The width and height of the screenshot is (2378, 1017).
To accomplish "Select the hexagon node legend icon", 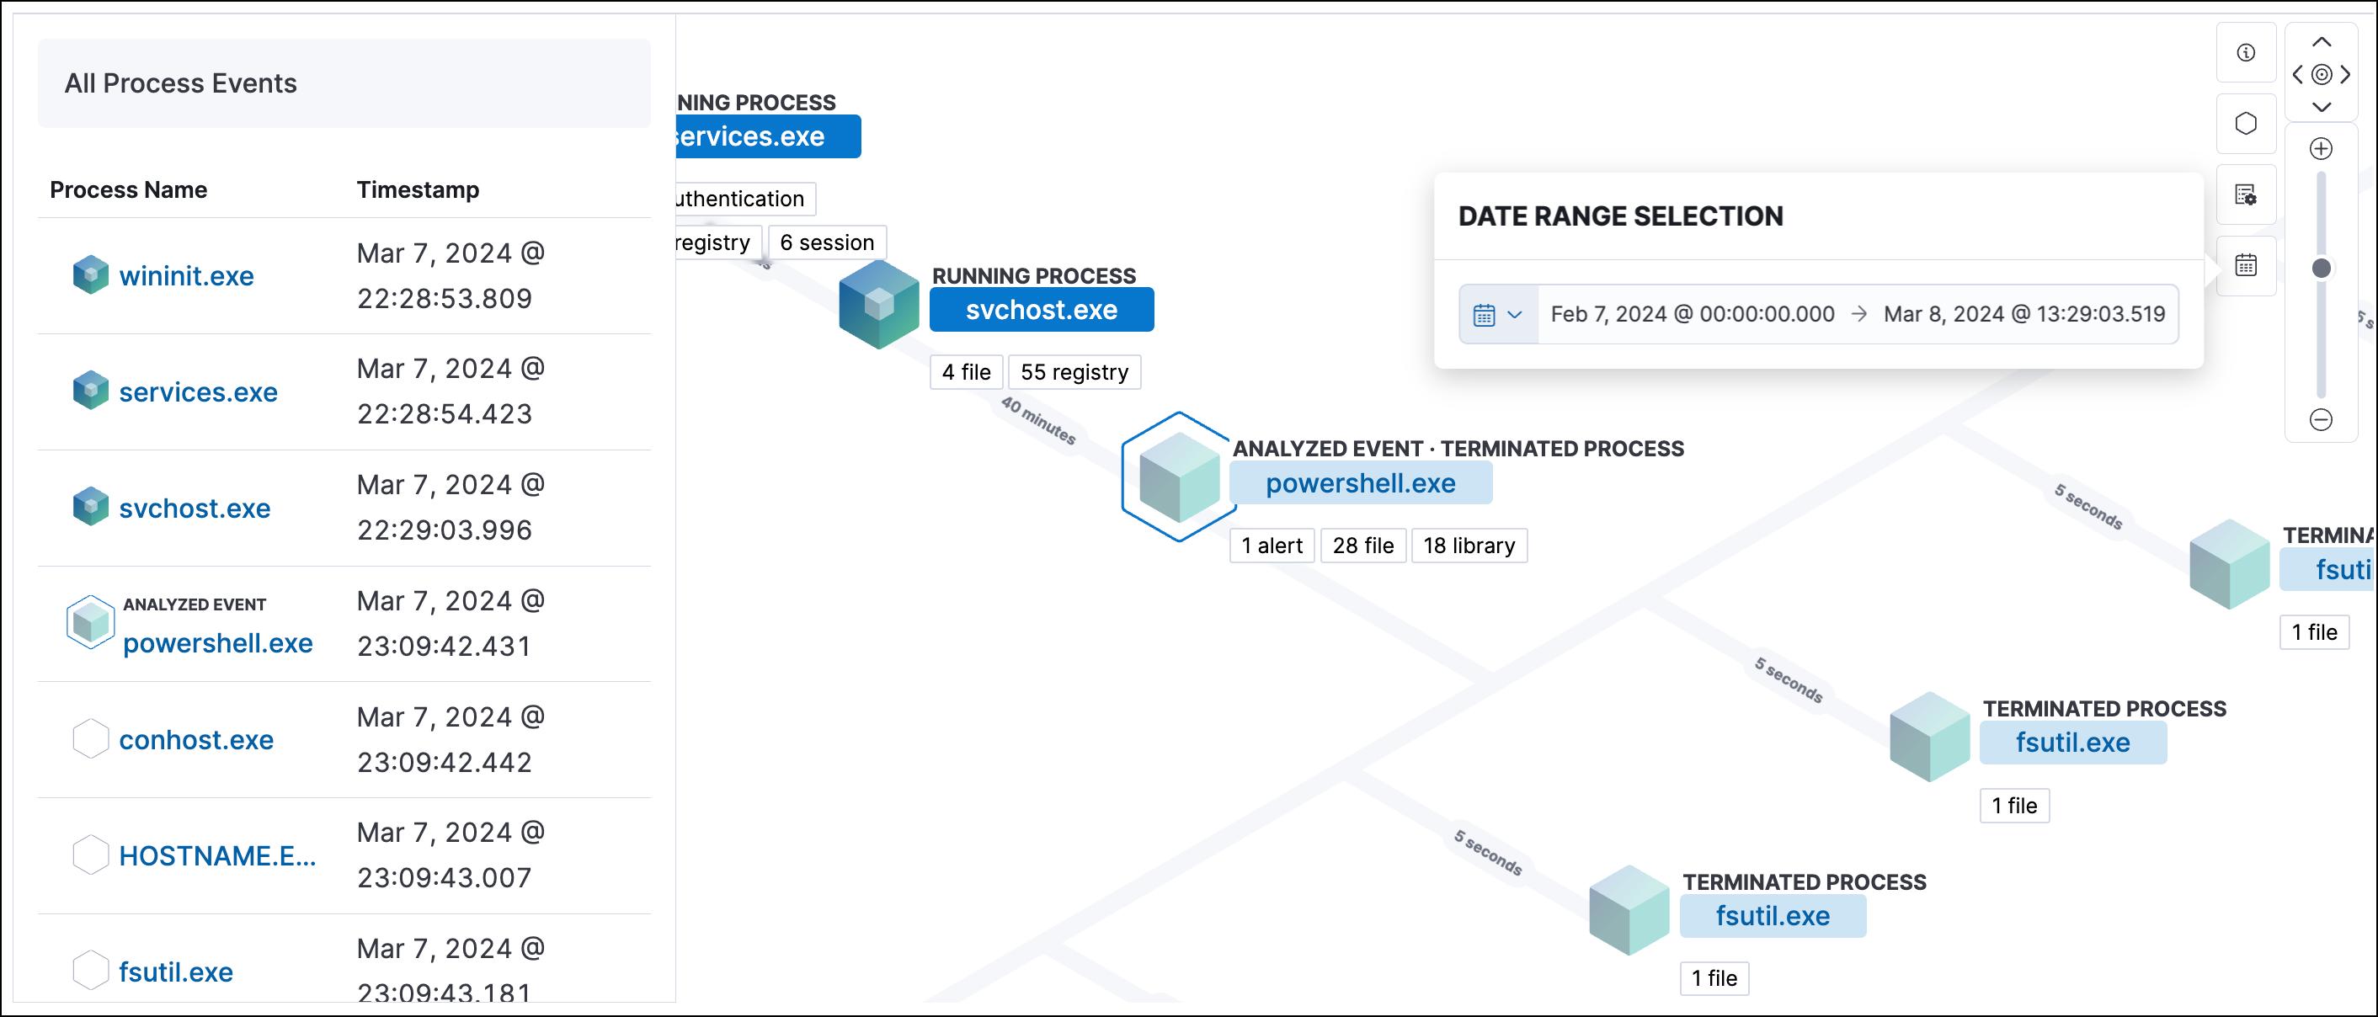I will 2247,123.
